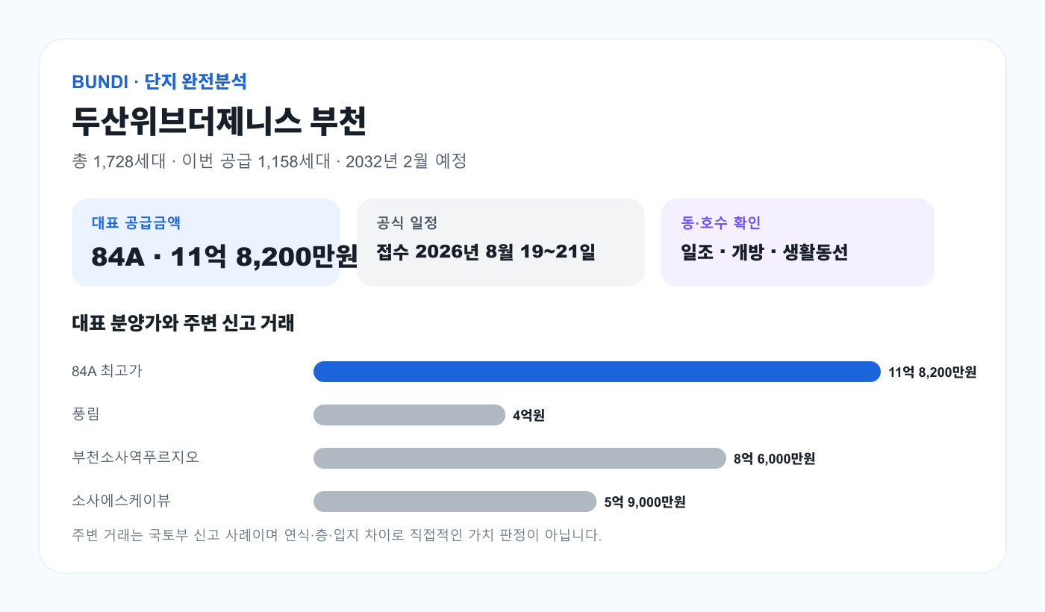The width and height of the screenshot is (1045, 612).
Task: Open the 공식 일정 card
Action: pos(501,243)
